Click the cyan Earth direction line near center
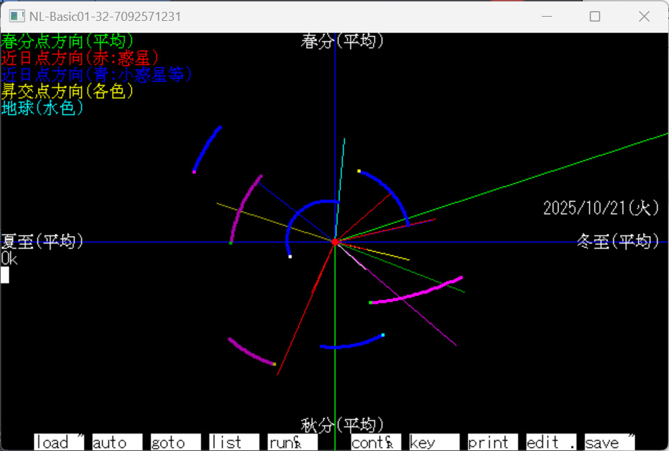Screen dimensions: 669x451 (x=340, y=190)
